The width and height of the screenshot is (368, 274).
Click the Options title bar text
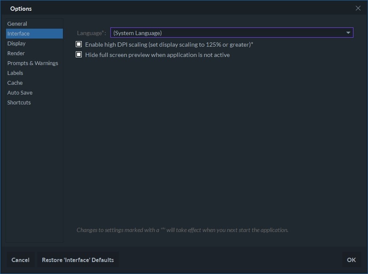point(21,9)
